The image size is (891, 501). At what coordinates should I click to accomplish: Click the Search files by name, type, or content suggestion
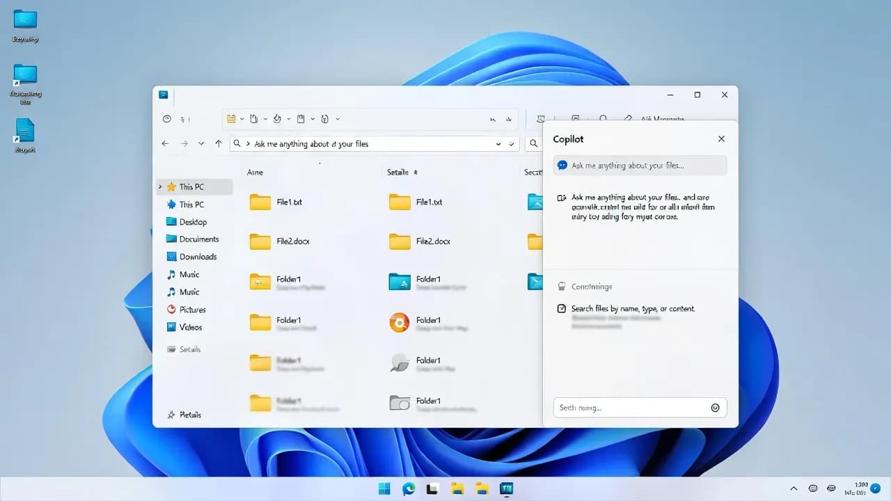[639, 308]
